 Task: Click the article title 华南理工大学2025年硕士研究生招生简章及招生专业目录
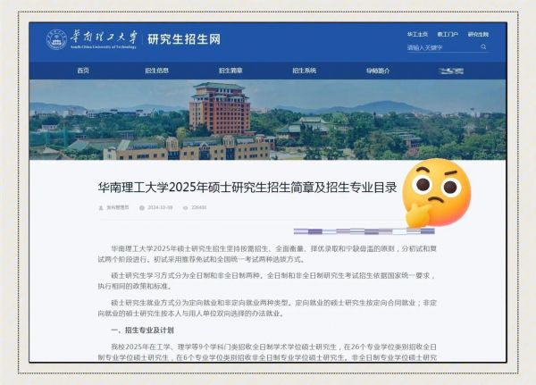pyautogui.click(x=247, y=188)
